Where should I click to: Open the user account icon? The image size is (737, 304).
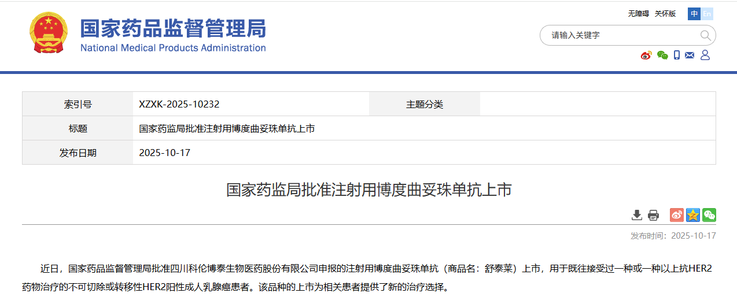point(705,55)
